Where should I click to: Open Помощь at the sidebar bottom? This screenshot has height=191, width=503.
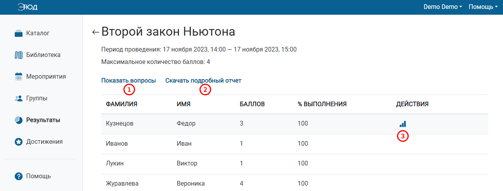pos(38,176)
